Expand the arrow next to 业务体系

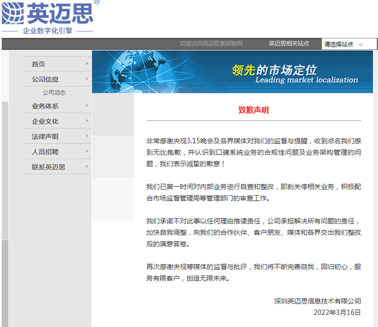(x=87, y=106)
